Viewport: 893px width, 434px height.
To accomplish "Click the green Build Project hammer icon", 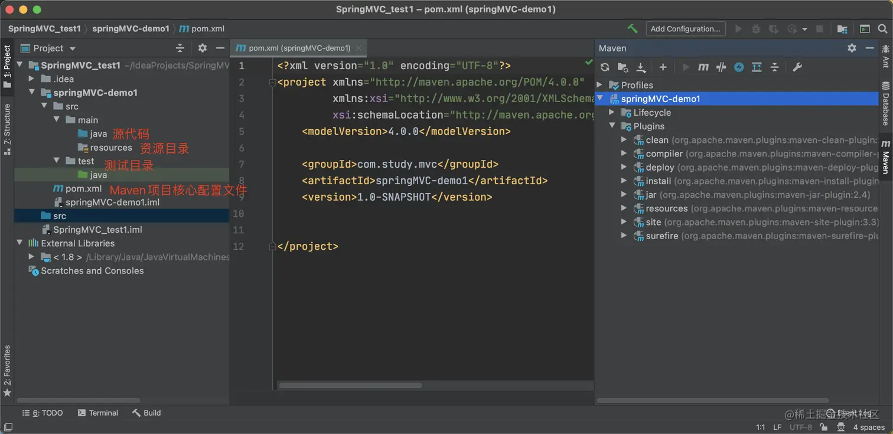I will point(633,28).
